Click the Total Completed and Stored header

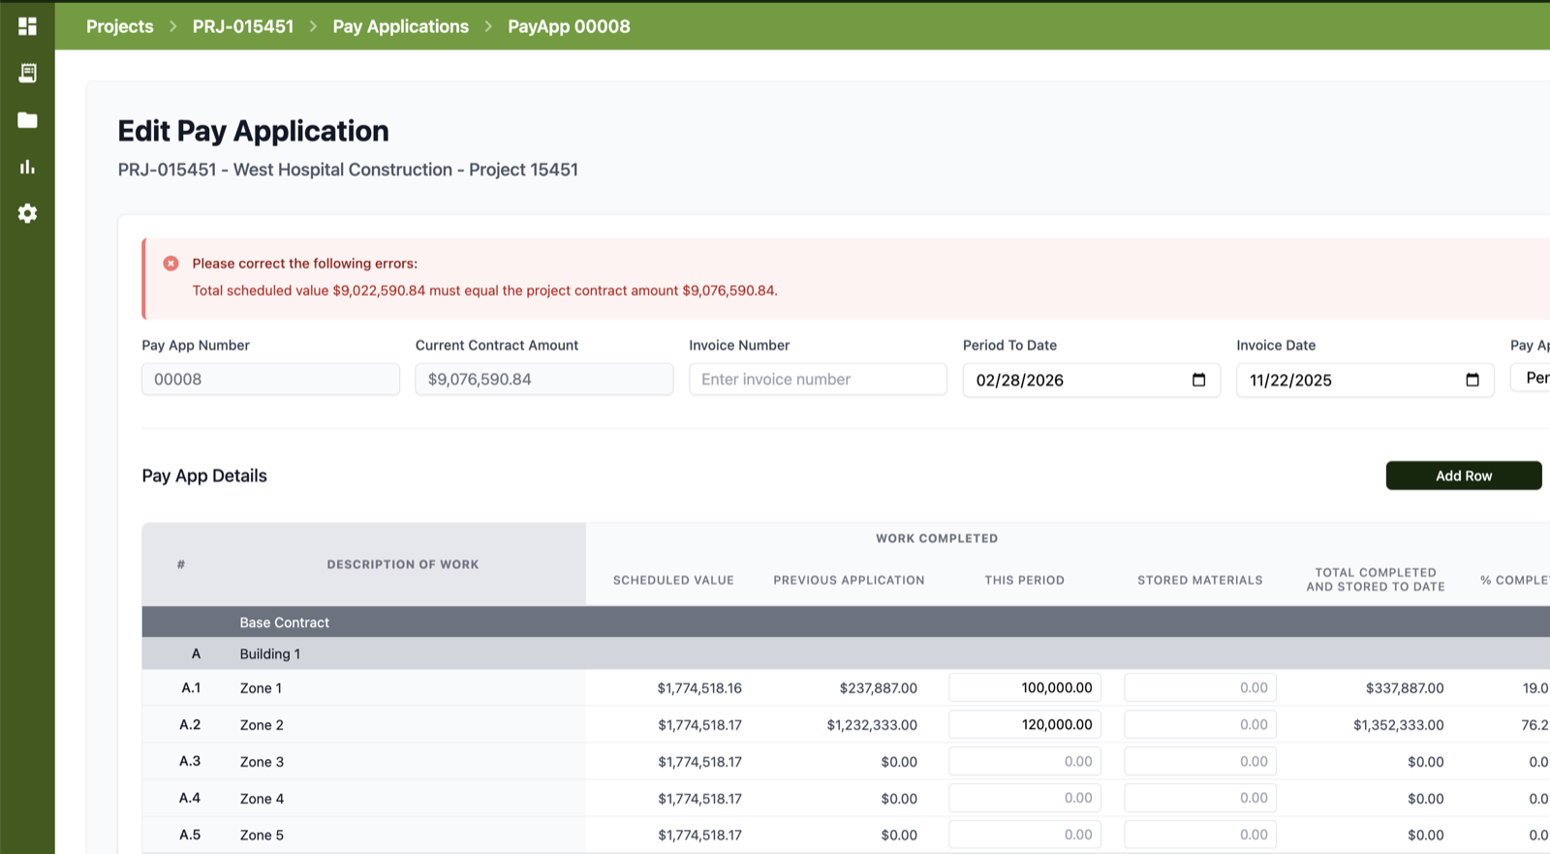tap(1376, 580)
